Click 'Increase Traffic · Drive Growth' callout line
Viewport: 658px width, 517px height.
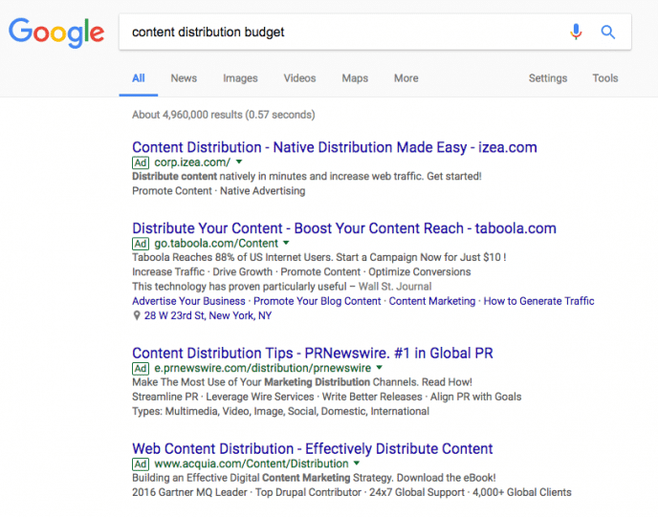tap(301, 272)
